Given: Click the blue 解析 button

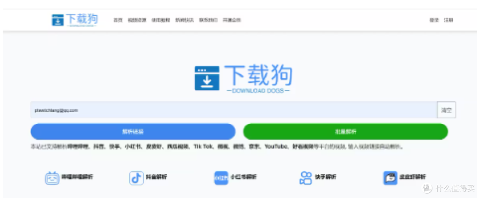Looking at the screenshot, I should pyautogui.click(x=133, y=131).
